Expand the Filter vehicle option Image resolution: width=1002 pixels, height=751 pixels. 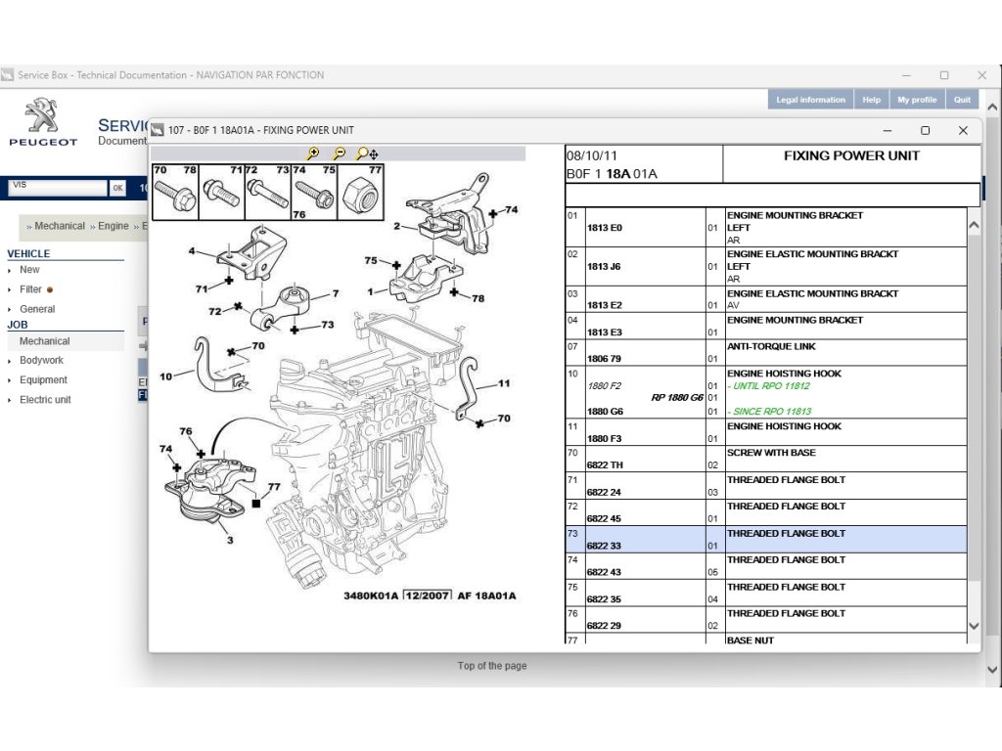pos(30,289)
